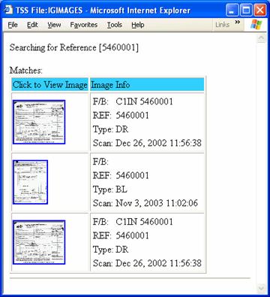Screen dimensions: 270x297
Task: Open the View menu
Action: 54,25
